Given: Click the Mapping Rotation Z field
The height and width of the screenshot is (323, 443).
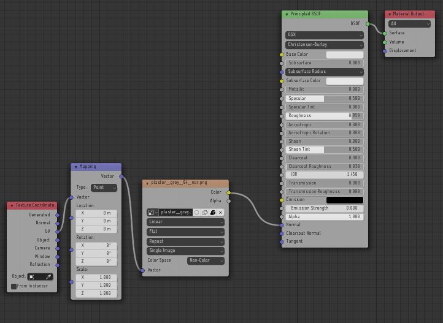Looking at the screenshot, I should (96, 262).
